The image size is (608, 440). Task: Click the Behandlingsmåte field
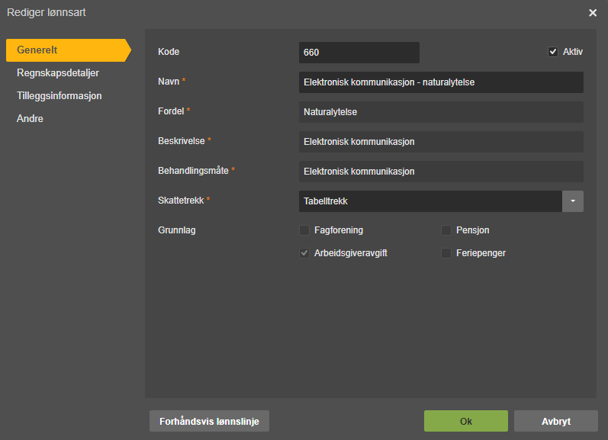point(441,172)
